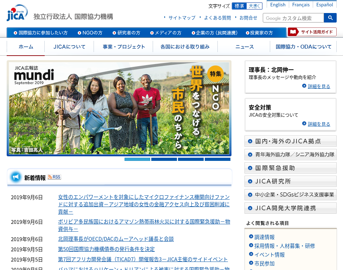
Task: Click the mundi September 2019 banner image
Action: point(119,108)
